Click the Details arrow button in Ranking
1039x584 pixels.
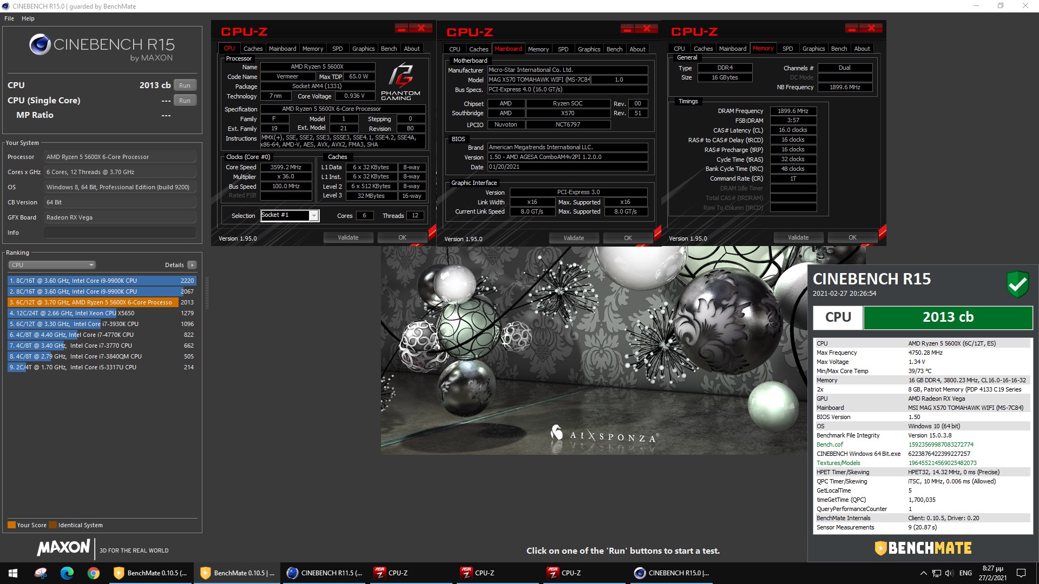[192, 265]
